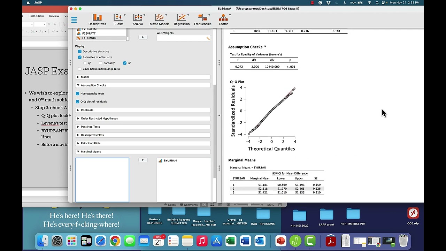The height and width of the screenshot is (251, 446).
Task: Open the LAPP grant desktop folder
Action: tap(326, 218)
